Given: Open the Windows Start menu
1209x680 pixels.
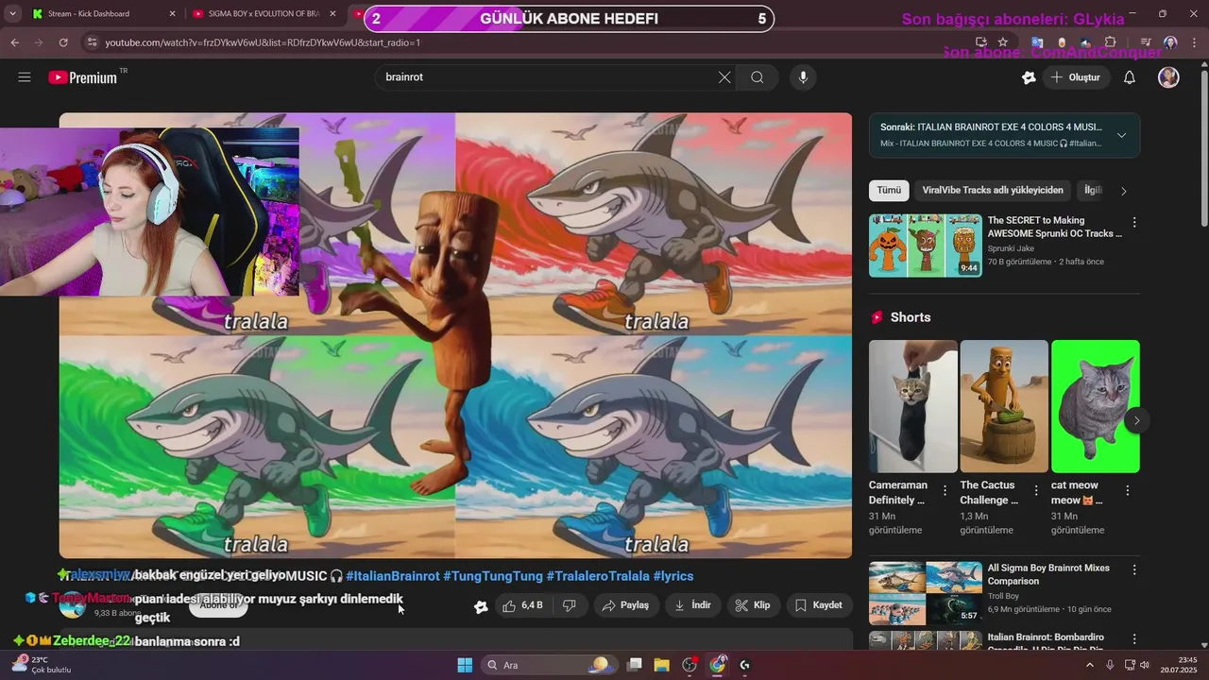Looking at the screenshot, I should tap(465, 665).
